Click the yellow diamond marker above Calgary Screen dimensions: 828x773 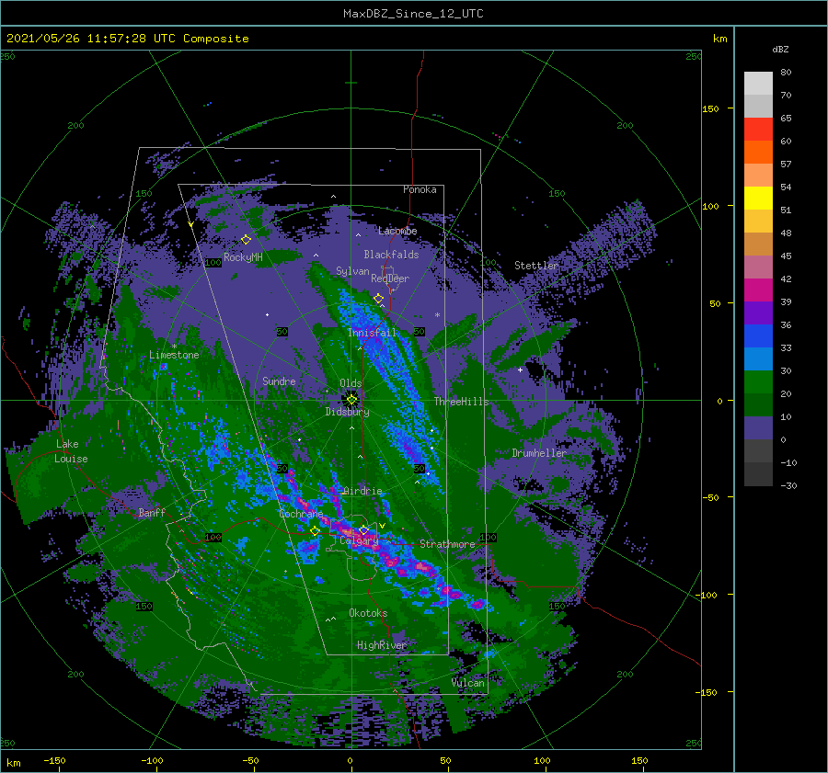363,529
